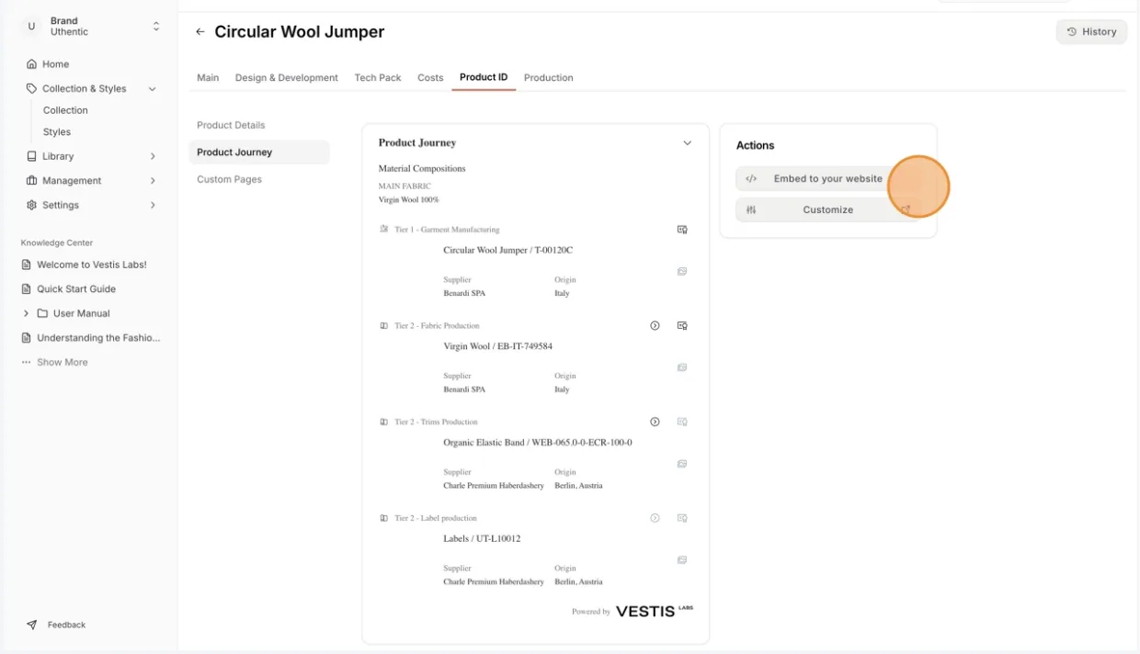Switch to the Production tab

549,78
